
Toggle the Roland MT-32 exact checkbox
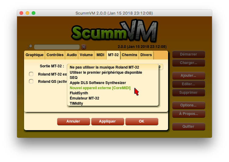point(31,74)
